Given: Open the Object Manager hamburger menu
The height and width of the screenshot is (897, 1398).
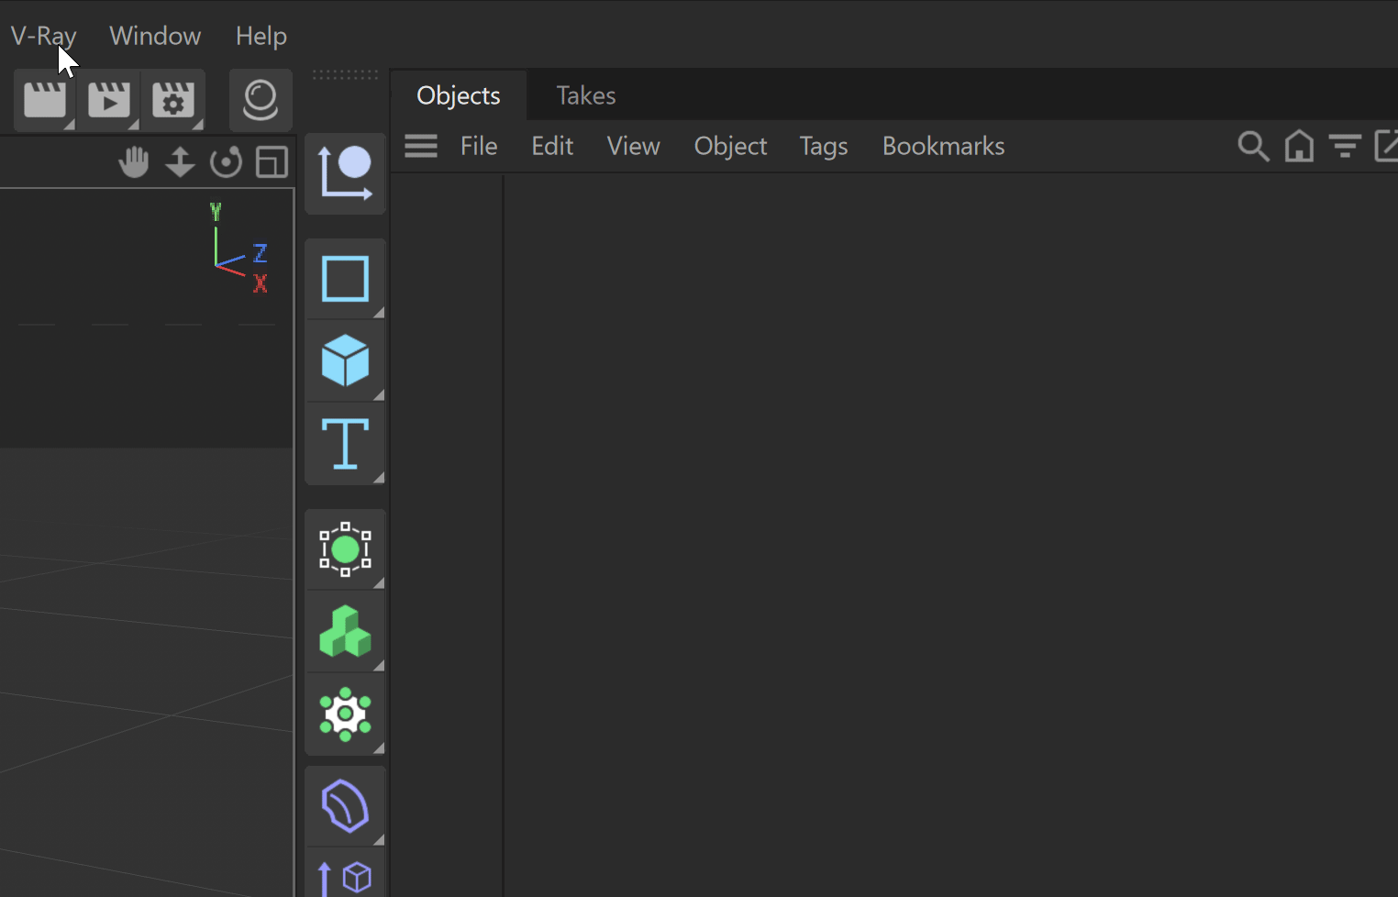Looking at the screenshot, I should pyautogui.click(x=421, y=146).
